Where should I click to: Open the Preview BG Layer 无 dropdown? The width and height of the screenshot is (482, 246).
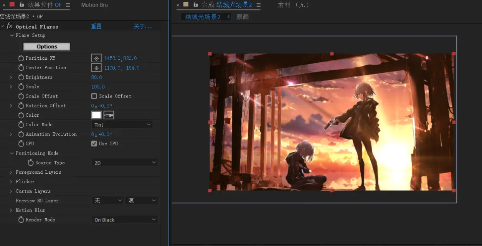coord(107,200)
